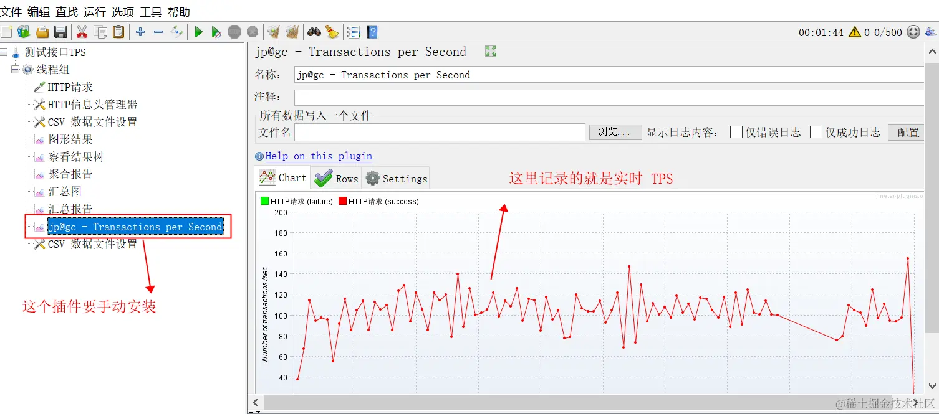Click the grey Shutdown icon
Screen dimensions: 939x414
point(253,32)
